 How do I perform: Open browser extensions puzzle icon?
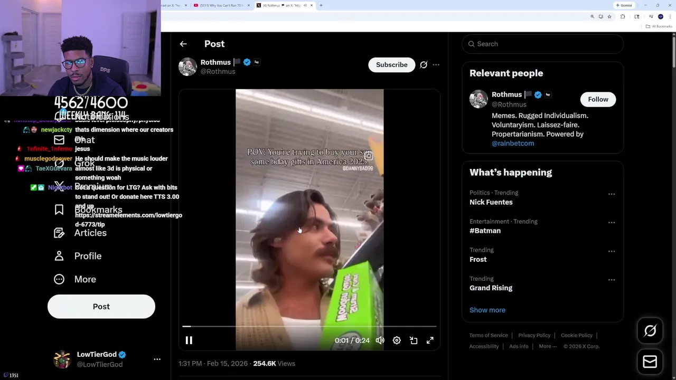pos(623,17)
